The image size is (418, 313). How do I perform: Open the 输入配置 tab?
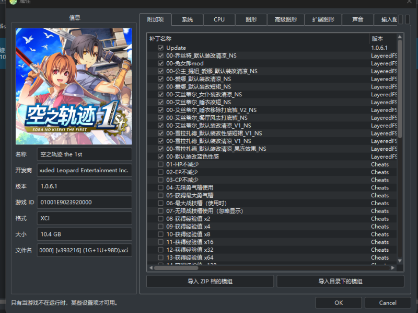(x=390, y=19)
